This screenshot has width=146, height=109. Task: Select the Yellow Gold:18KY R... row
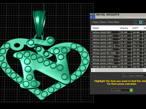click(119, 46)
